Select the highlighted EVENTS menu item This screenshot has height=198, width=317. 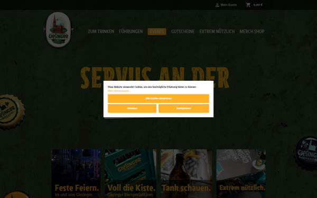pos(157,32)
